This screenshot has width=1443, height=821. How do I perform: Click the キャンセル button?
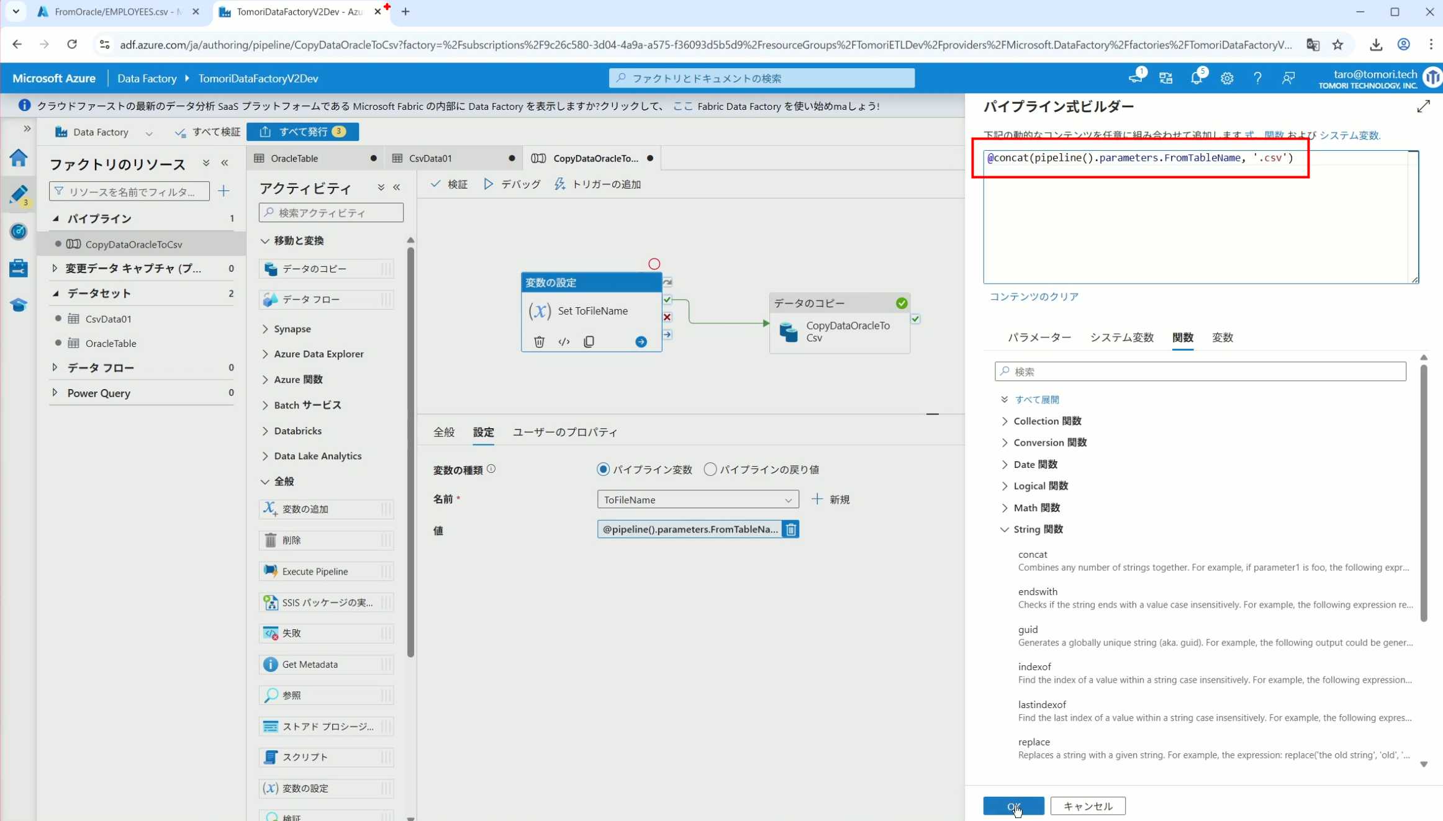pyautogui.click(x=1087, y=806)
